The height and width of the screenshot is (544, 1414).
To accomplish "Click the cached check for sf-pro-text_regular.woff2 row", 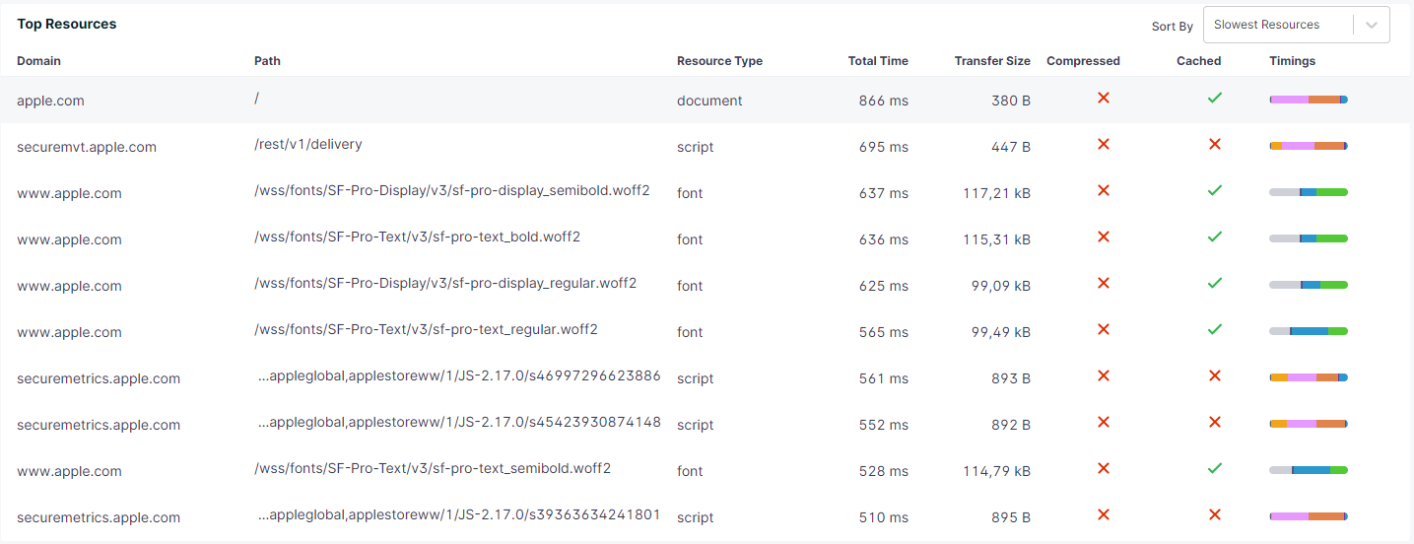I will coord(1215,329).
